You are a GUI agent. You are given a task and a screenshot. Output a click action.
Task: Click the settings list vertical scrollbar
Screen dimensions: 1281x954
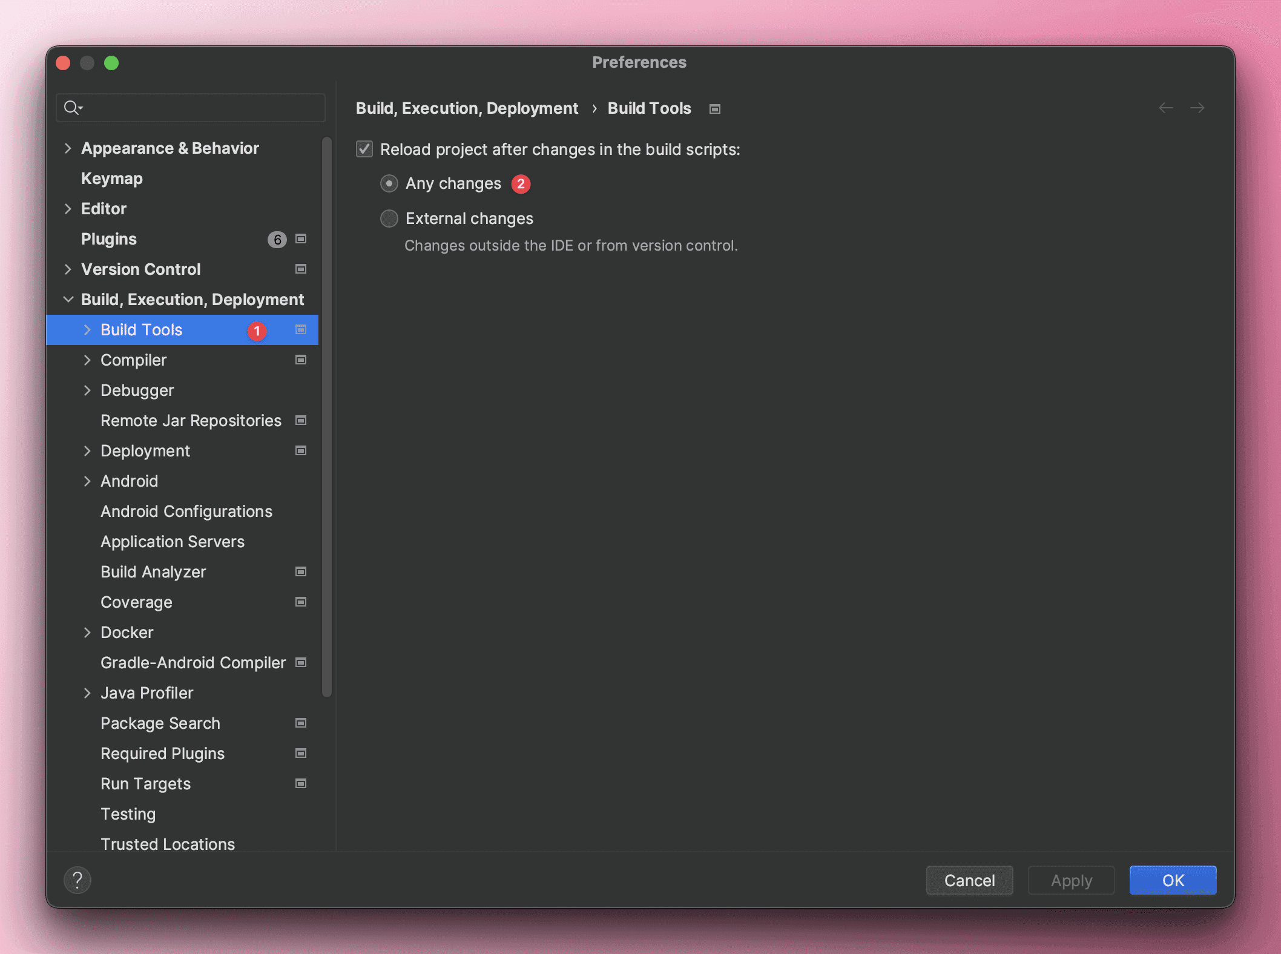[x=327, y=418]
